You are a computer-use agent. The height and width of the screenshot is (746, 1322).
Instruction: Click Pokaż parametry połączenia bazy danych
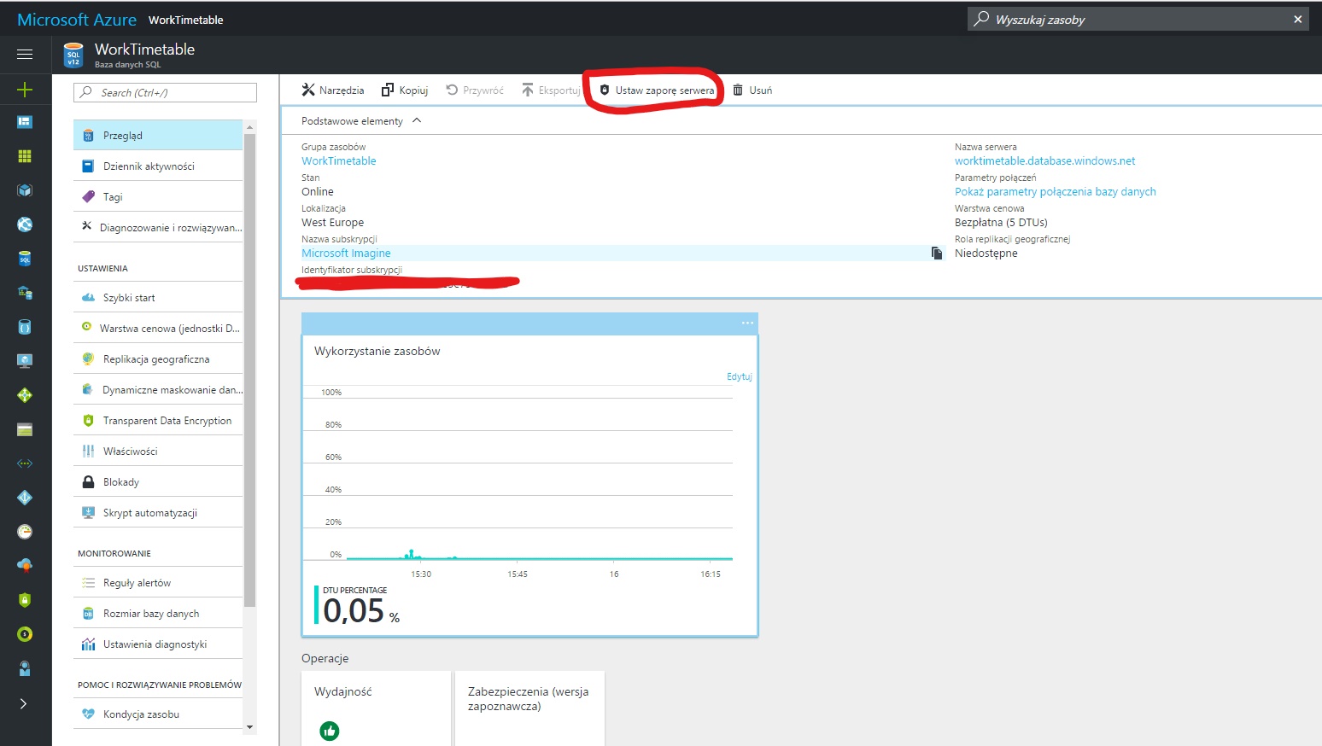tap(1055, 192)
